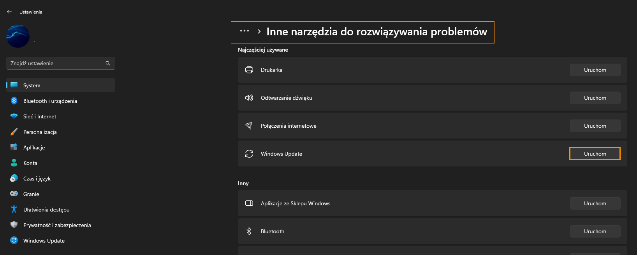Click the back arrow next to Ustawienia
Image resolution: width=637 pixels, height=255 pixels.
click(x=9, y=12)
